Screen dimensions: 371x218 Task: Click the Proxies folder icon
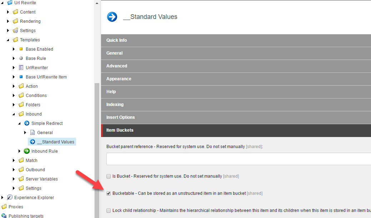click(4, 207)
